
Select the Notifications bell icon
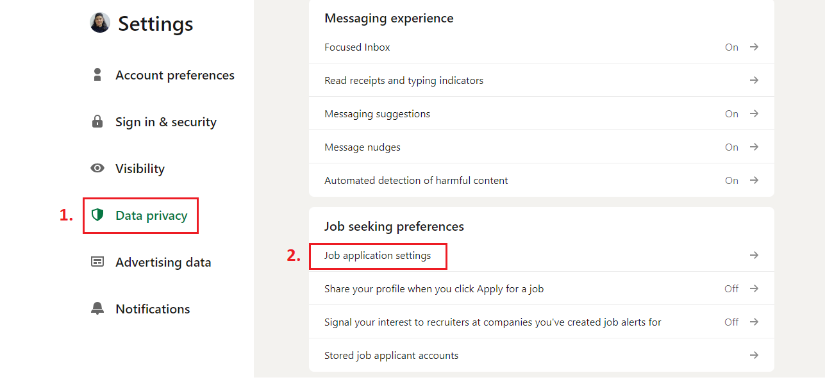[x=97, y=308]
